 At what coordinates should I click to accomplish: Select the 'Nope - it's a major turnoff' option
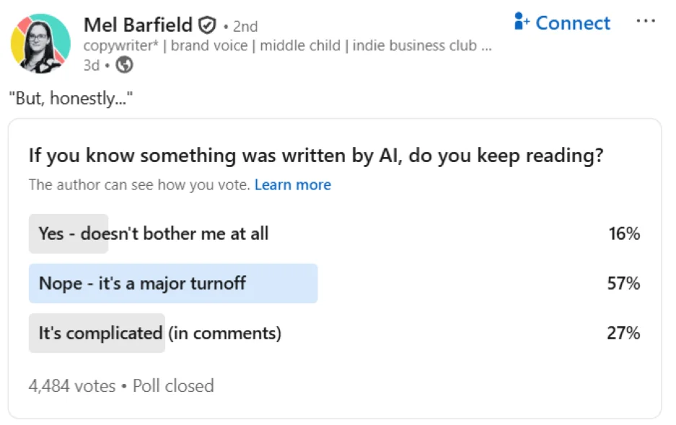(x=141, y=283)
